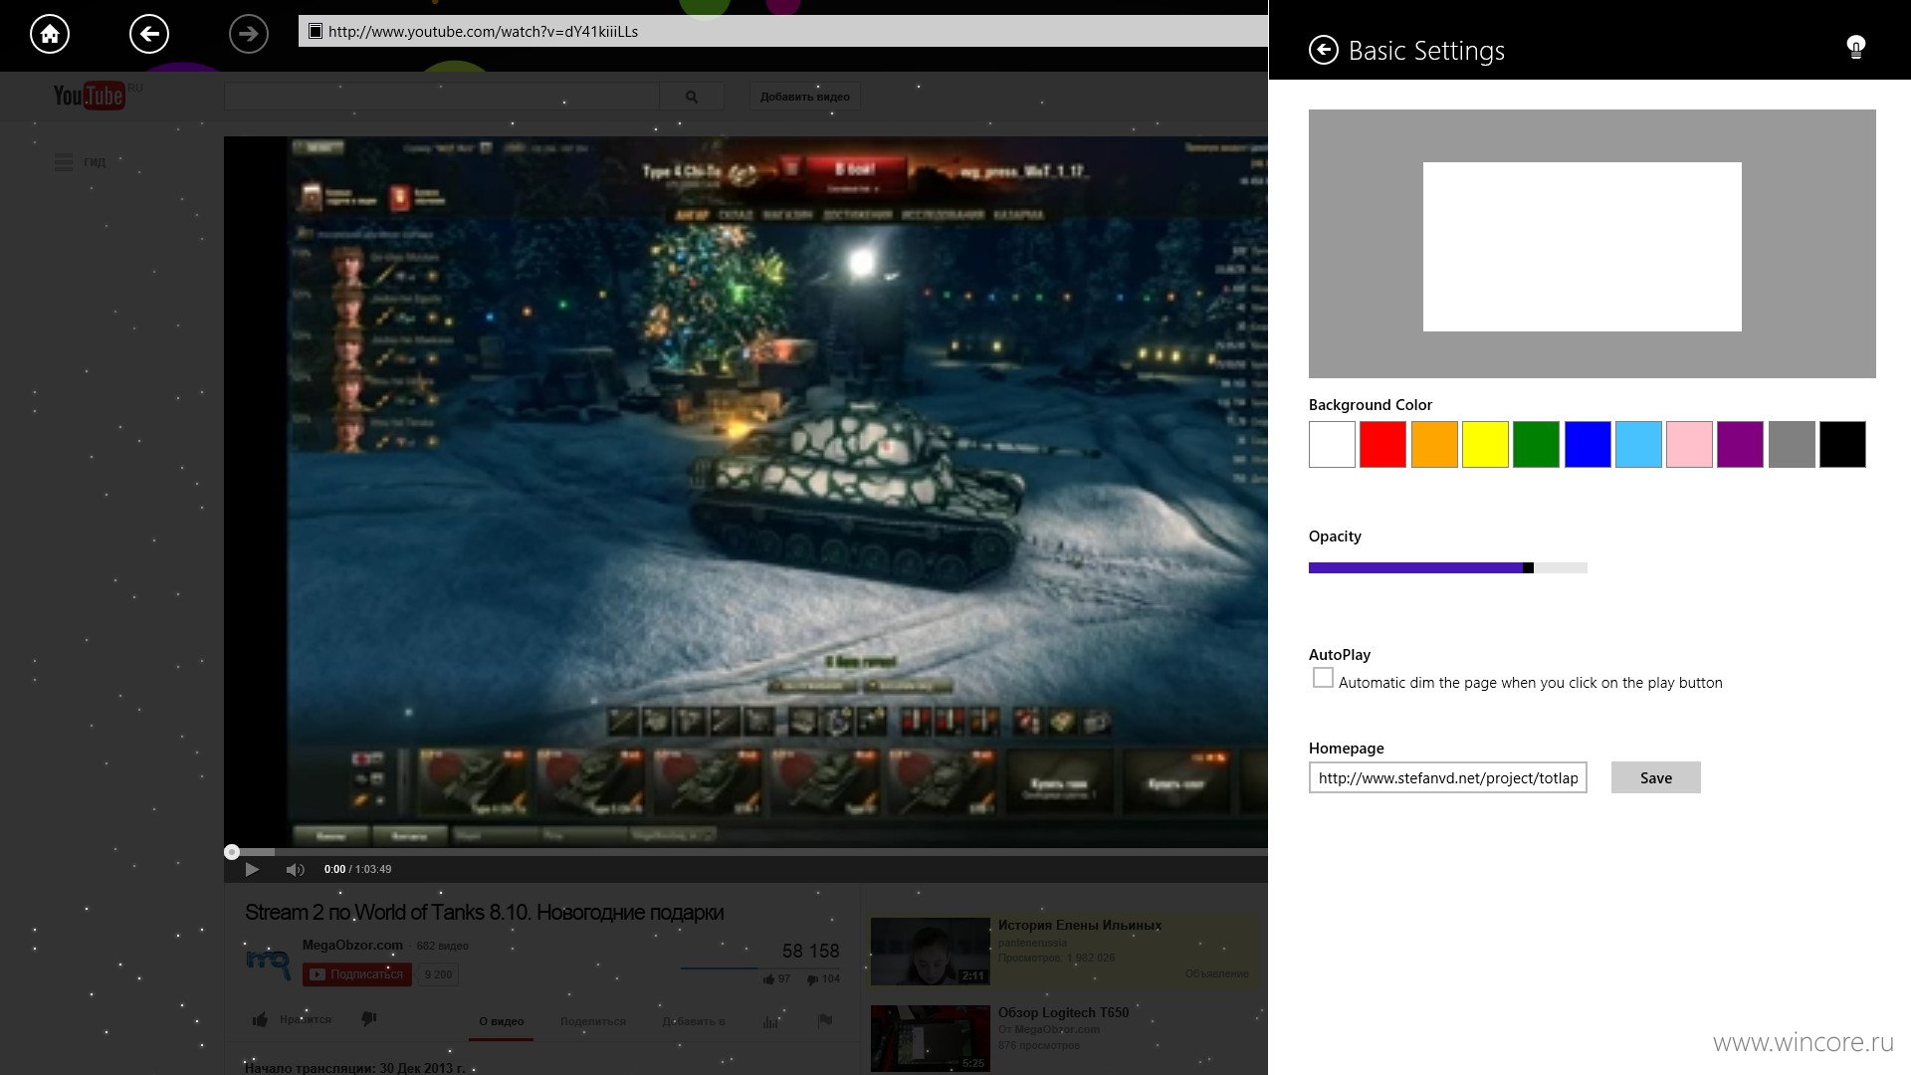Image resolution: width=1911 pixels, height=1075 pixels.
Task: Click the white preview rectangle in settings
Action: click(1582, 247)
